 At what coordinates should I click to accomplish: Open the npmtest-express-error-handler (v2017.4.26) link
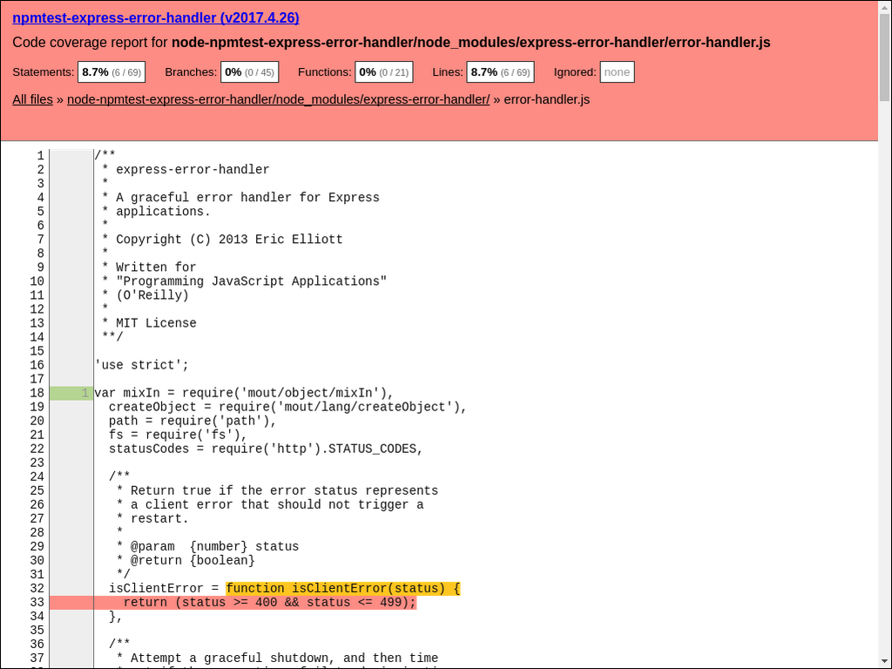coord(156,17)
